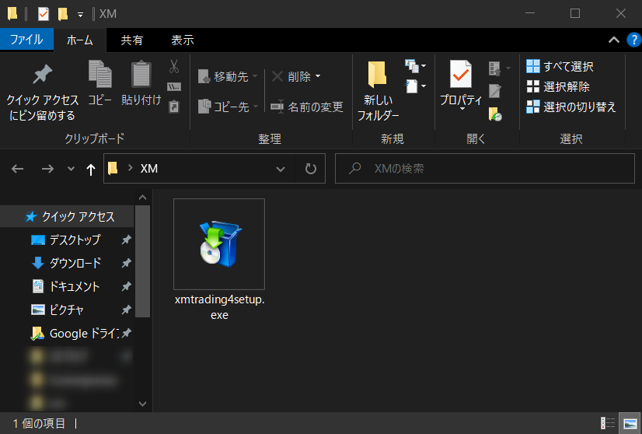Create a New folder (新しいフォルダー)
The image size is (642, 434).
tap(378, 91)
